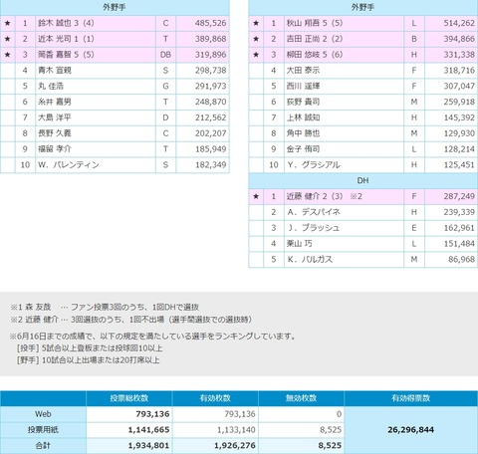Image resolution: width=478 pixels, height=454 pixels.
Task: Select player name 鈴木 誠也 3 (4)
Action: point(66,23)
